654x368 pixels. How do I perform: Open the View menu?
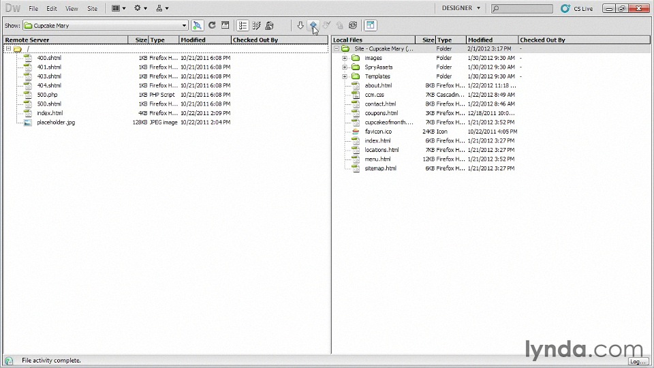72,8
